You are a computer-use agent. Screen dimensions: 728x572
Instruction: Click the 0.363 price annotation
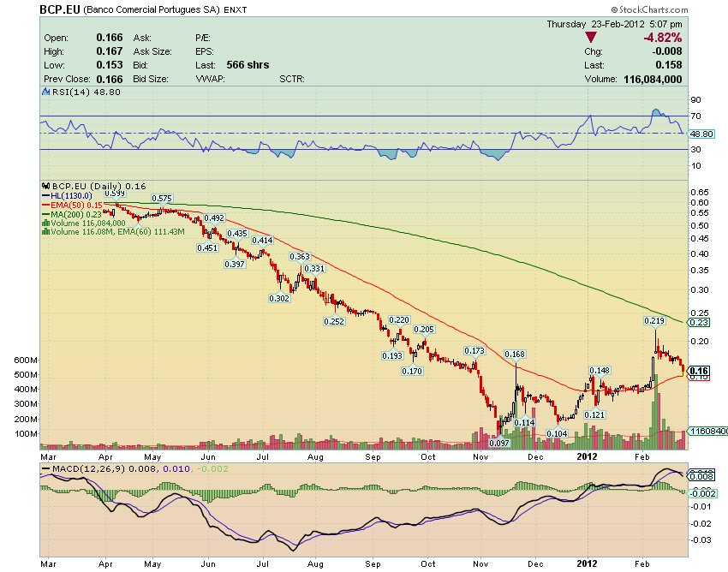pos(300,256)
